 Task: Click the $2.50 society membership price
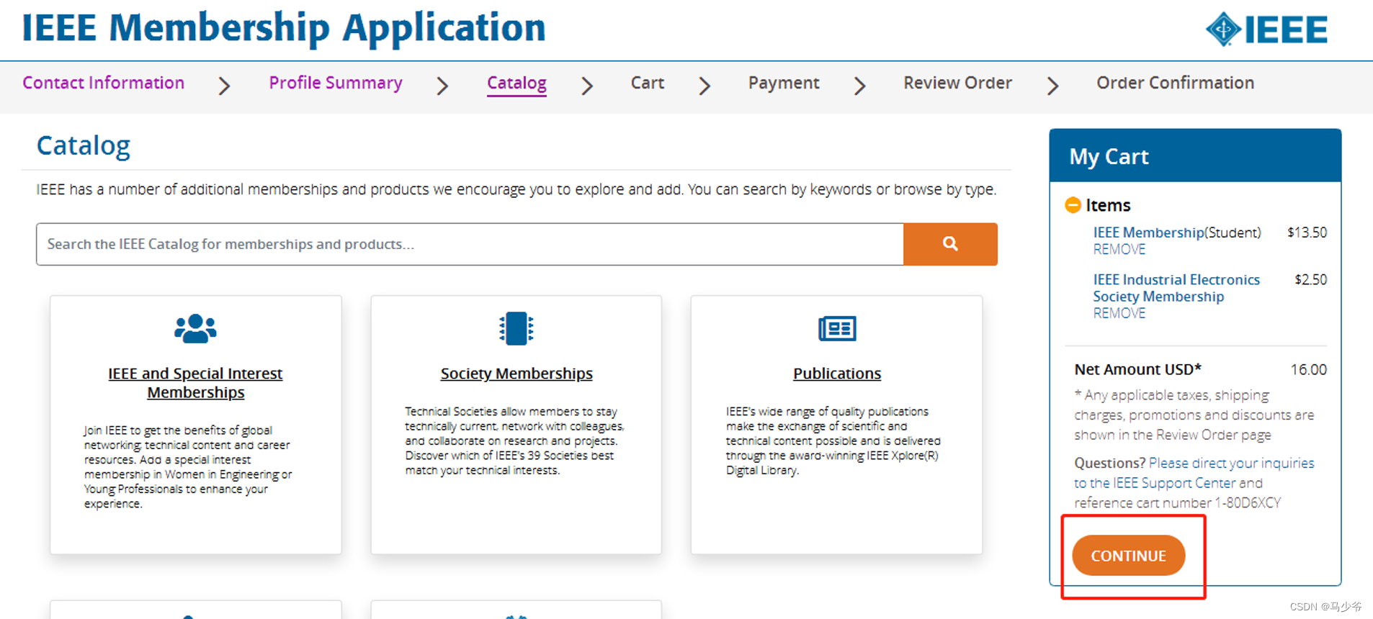click(1310, 279)
